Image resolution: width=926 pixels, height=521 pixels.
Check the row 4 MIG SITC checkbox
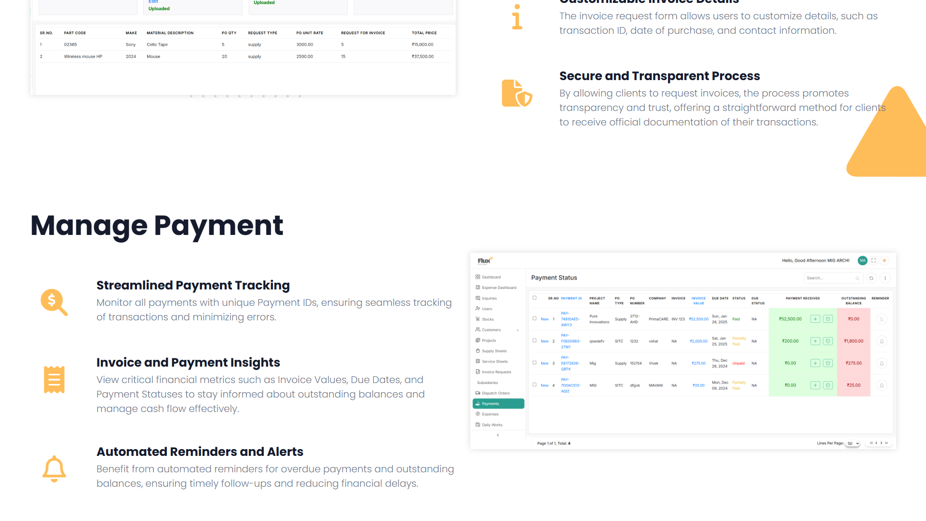coord(534,385)
